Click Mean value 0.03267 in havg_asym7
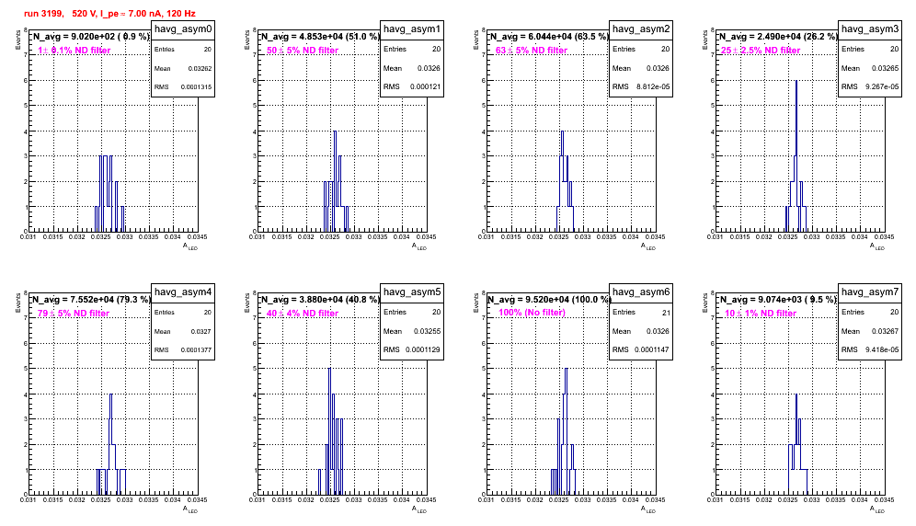Viewport: 916px width, 526px height. (887, 331)
